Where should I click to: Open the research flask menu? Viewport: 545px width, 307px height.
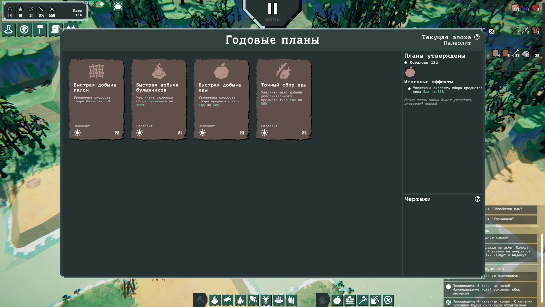9,30
